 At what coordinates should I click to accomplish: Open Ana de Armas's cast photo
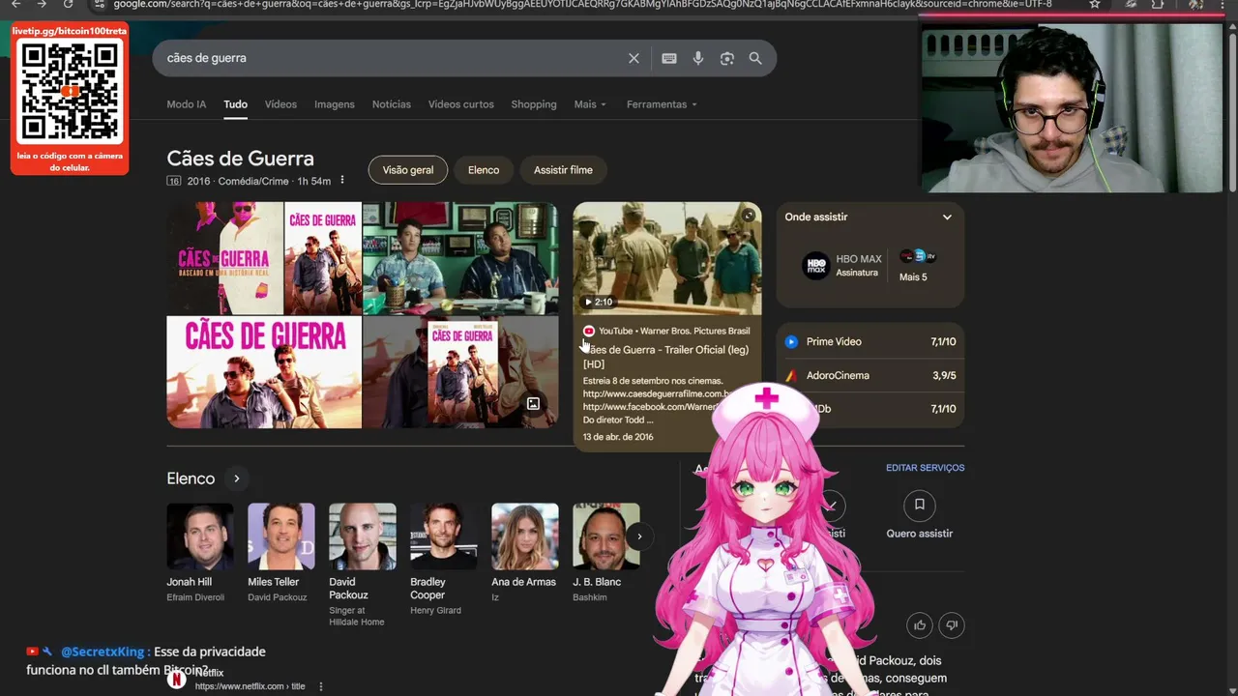(525, 536)
